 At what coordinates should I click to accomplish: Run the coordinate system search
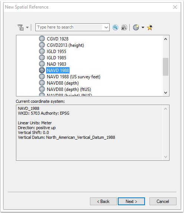point(115,27)
